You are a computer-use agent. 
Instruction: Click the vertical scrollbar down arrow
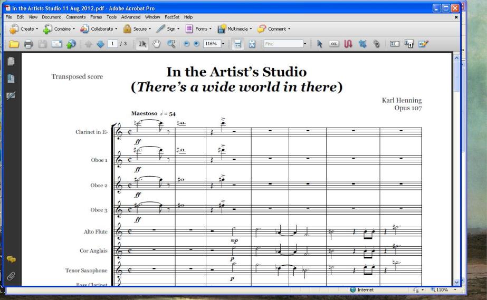(x=456, y=282)
